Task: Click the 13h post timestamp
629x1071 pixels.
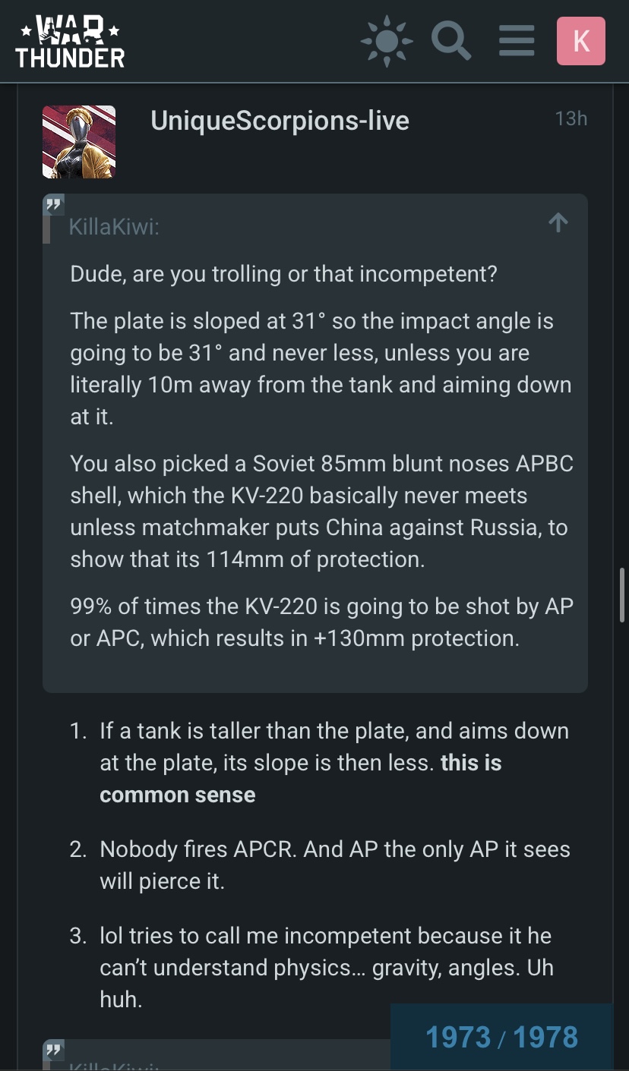Action: 571,119
